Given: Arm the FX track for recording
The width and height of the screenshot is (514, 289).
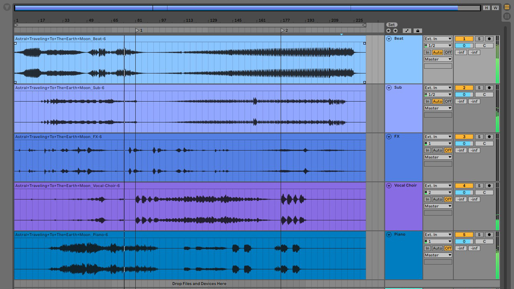Looking at the screenshot, I should [x=489, y=137].
